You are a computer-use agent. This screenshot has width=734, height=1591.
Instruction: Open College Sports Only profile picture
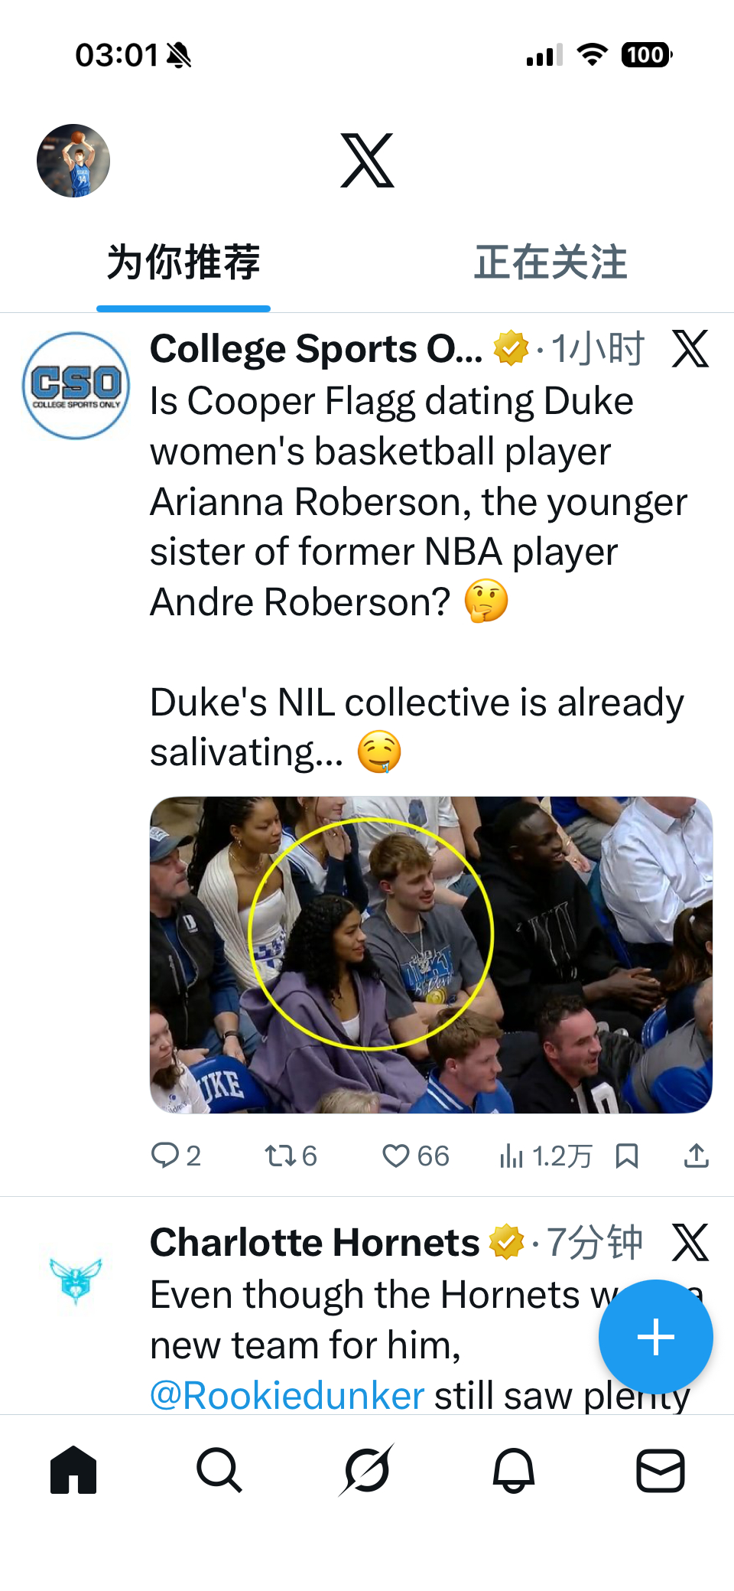pyautogui.click(x=76, y=385)
